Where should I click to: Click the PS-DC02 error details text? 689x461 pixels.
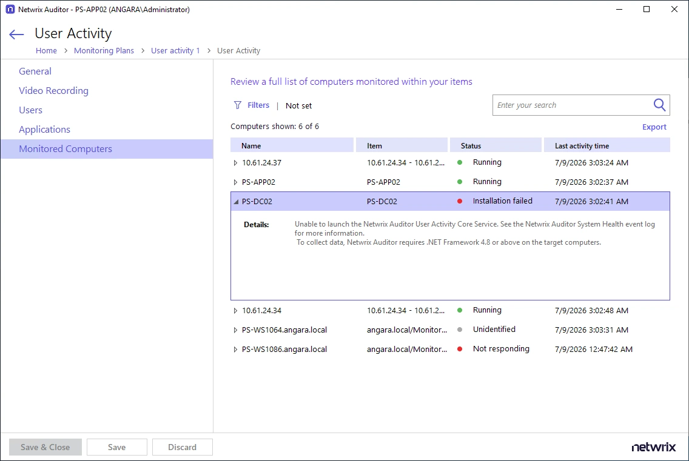point(474,233)
